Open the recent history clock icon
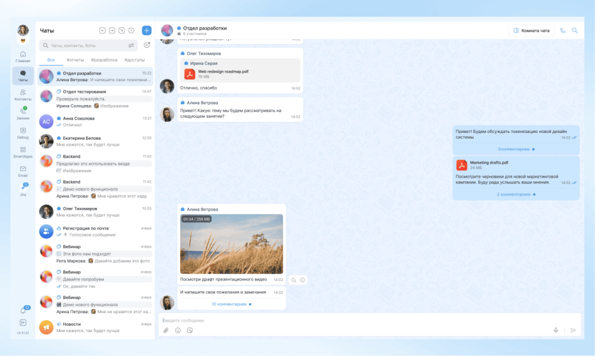Viewport: 595px width, 356px height. tap(131, 31)
